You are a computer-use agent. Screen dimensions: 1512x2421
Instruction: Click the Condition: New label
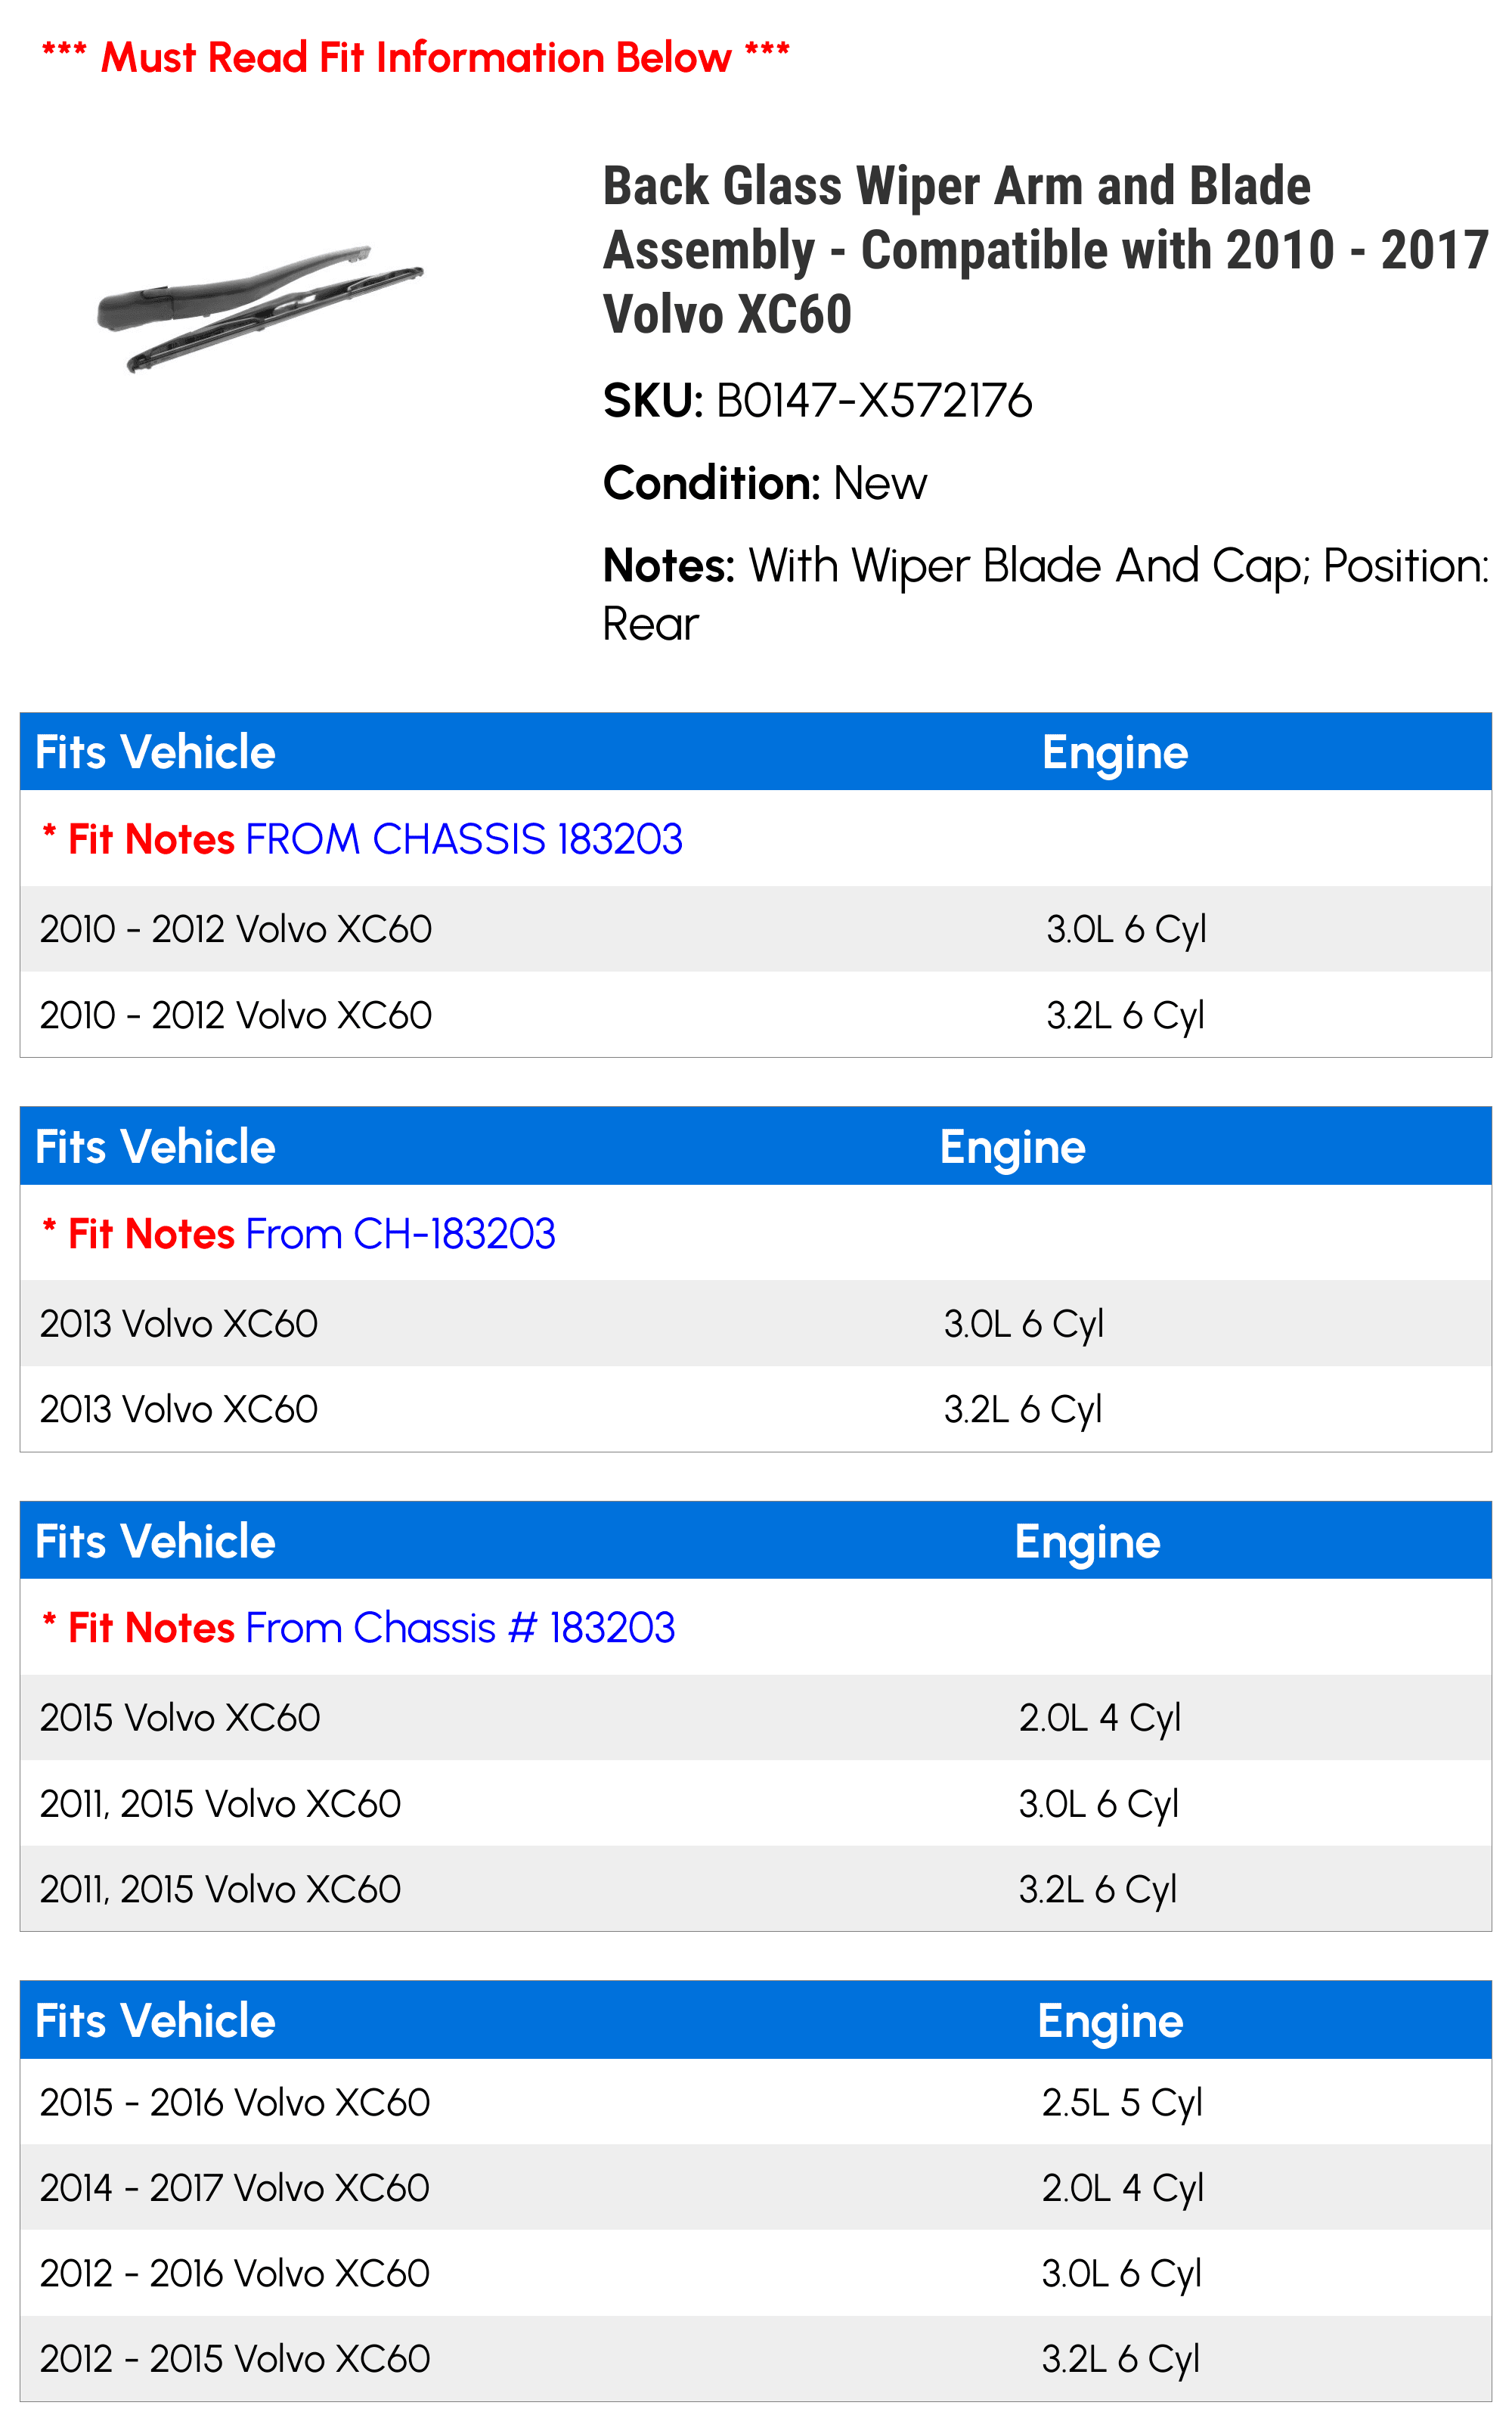tap(765, 483)
